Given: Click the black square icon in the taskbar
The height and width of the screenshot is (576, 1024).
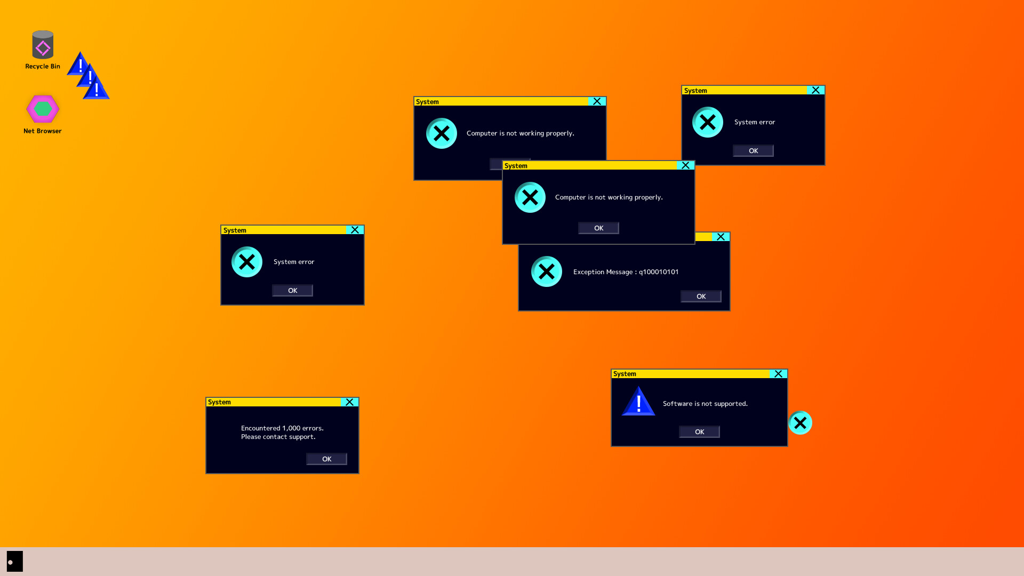Looking at the screenshot, I should point(15,561).
